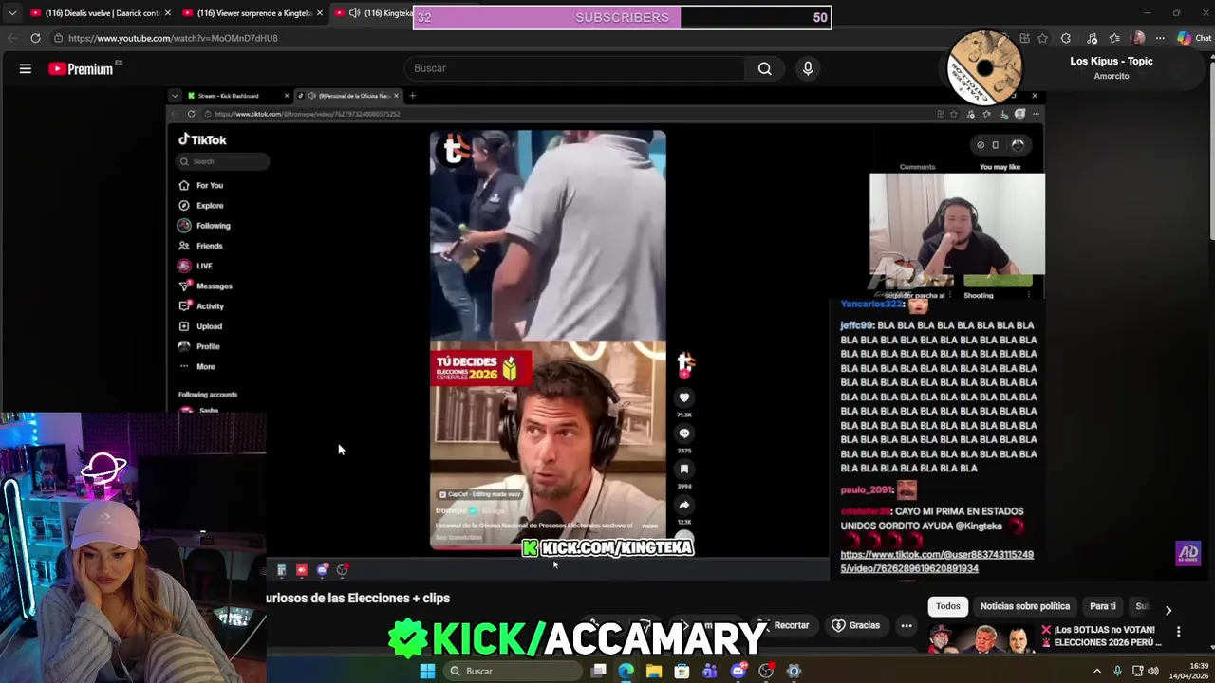
Task: Add page to favorites with the star icon
Action: click(1042, 38)
